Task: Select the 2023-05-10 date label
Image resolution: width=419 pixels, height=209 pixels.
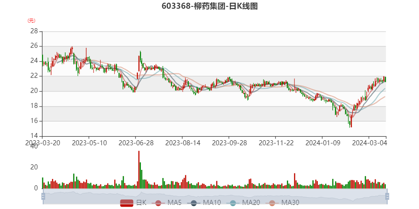Action: (89, 143)
